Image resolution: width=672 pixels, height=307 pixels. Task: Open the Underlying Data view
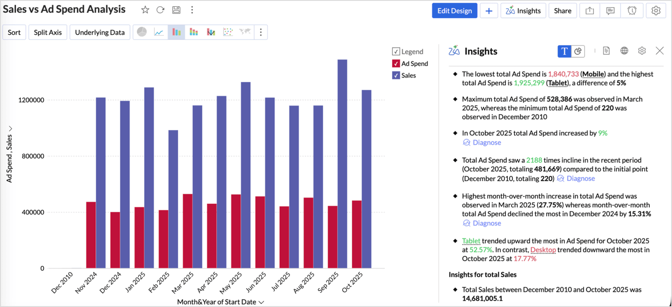[100, 32]
